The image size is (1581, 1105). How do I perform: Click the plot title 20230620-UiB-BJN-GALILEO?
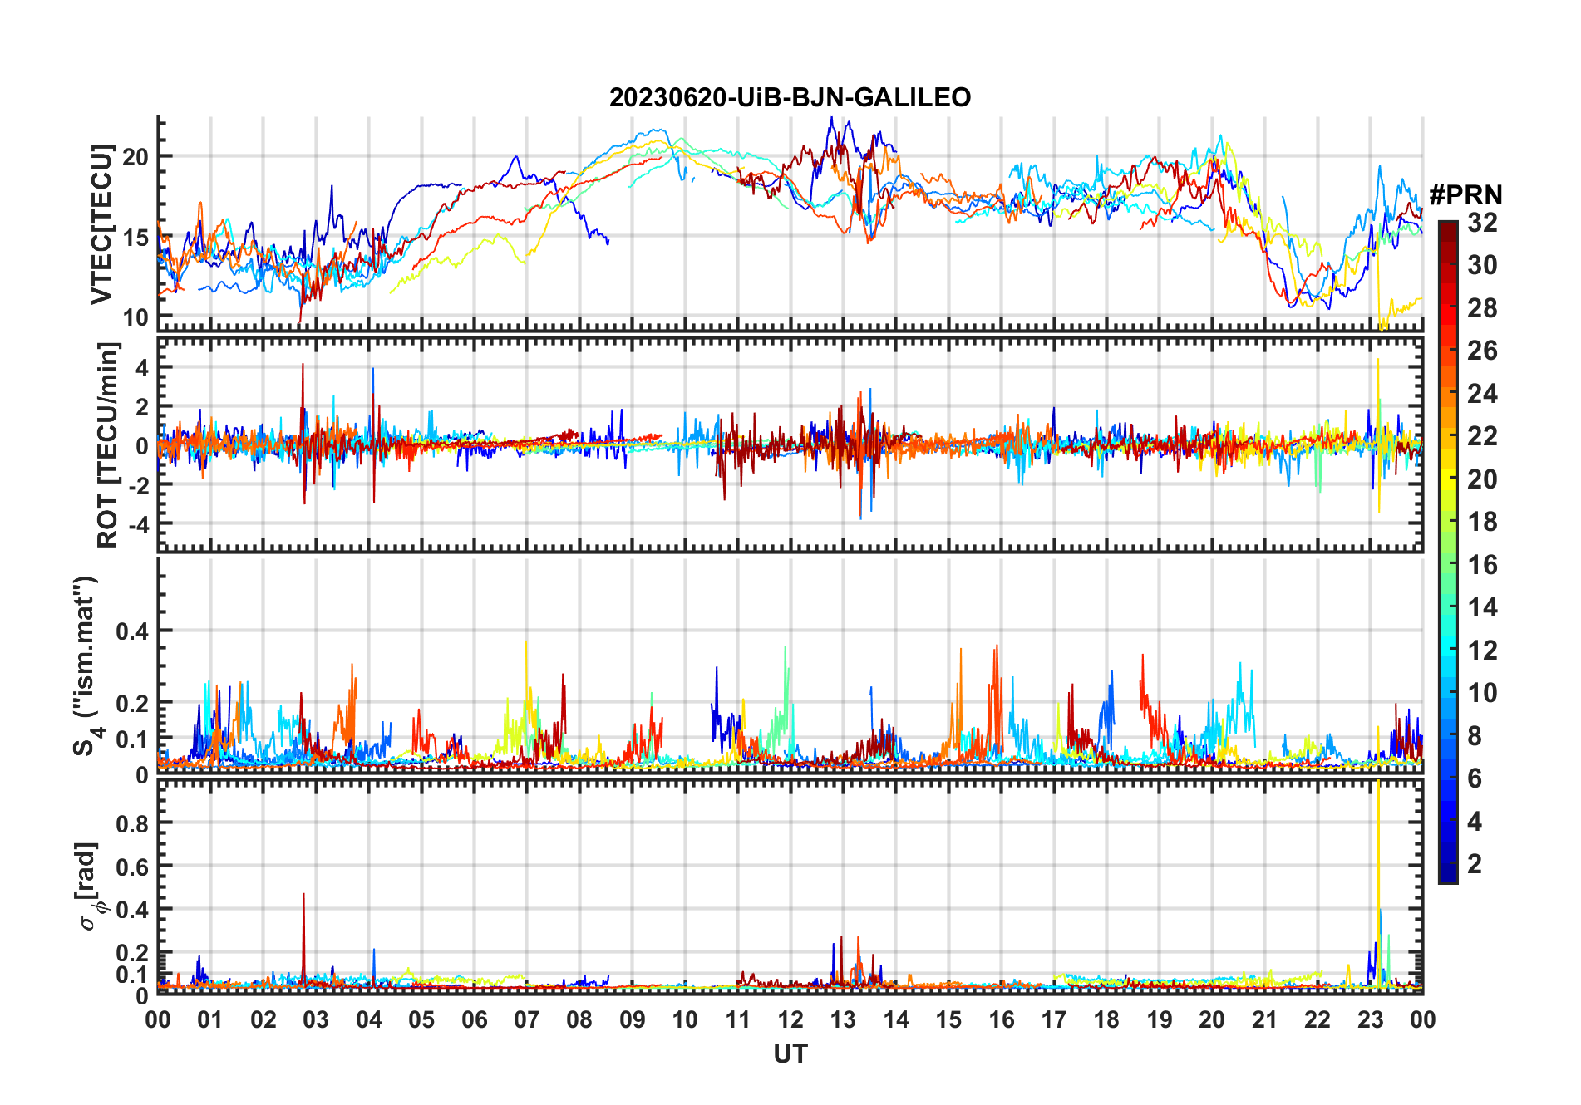pyautogui.click(x=790, y=97)
